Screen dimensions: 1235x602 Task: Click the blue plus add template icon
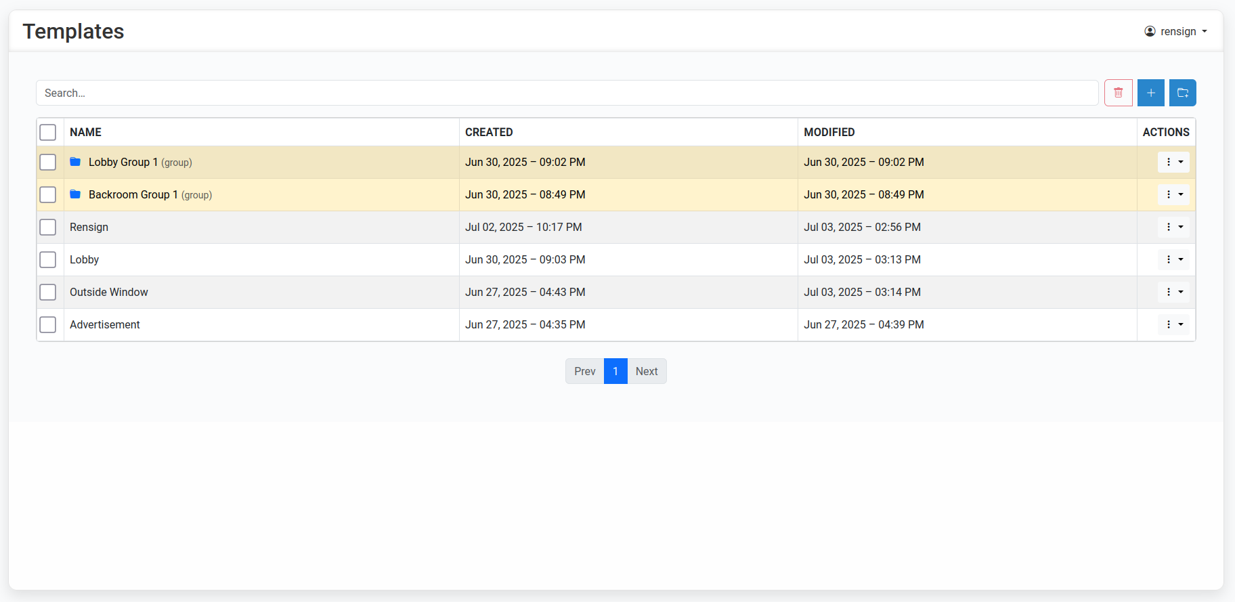(1150, 93)
